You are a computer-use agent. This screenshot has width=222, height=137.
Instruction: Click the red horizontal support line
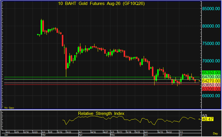point(102,85)
